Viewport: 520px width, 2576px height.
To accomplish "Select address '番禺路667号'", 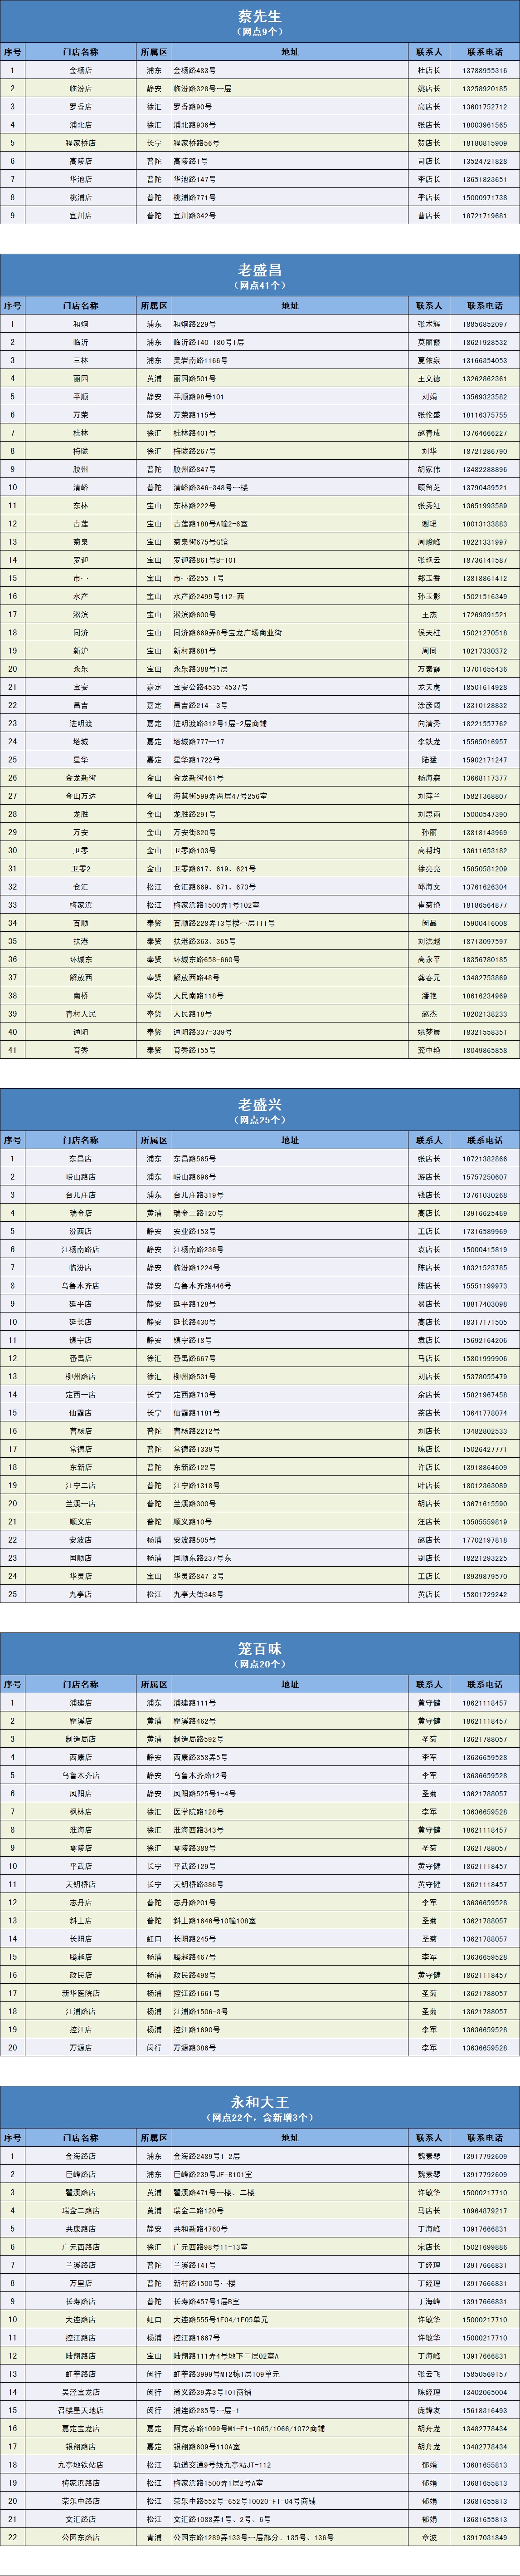I will 194,1358.
